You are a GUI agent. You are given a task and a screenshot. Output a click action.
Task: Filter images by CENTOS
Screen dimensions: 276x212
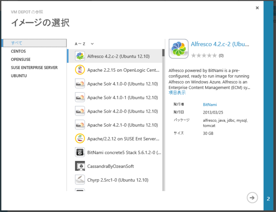click(x=19, y=51)
